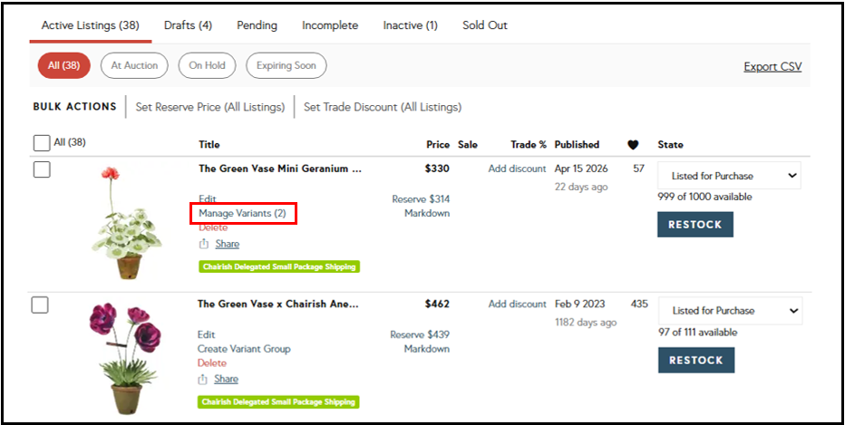Open the white geranium product thumbnail
Screen dimensions: 845x425
pos(126,223)
